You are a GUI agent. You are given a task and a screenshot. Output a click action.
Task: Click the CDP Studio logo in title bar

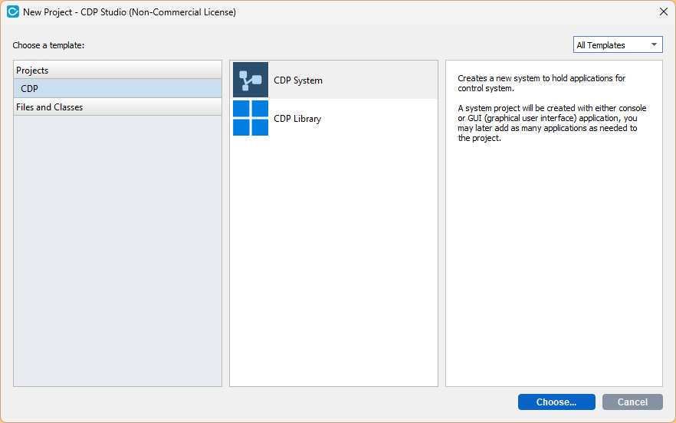(x=13, y=11)
